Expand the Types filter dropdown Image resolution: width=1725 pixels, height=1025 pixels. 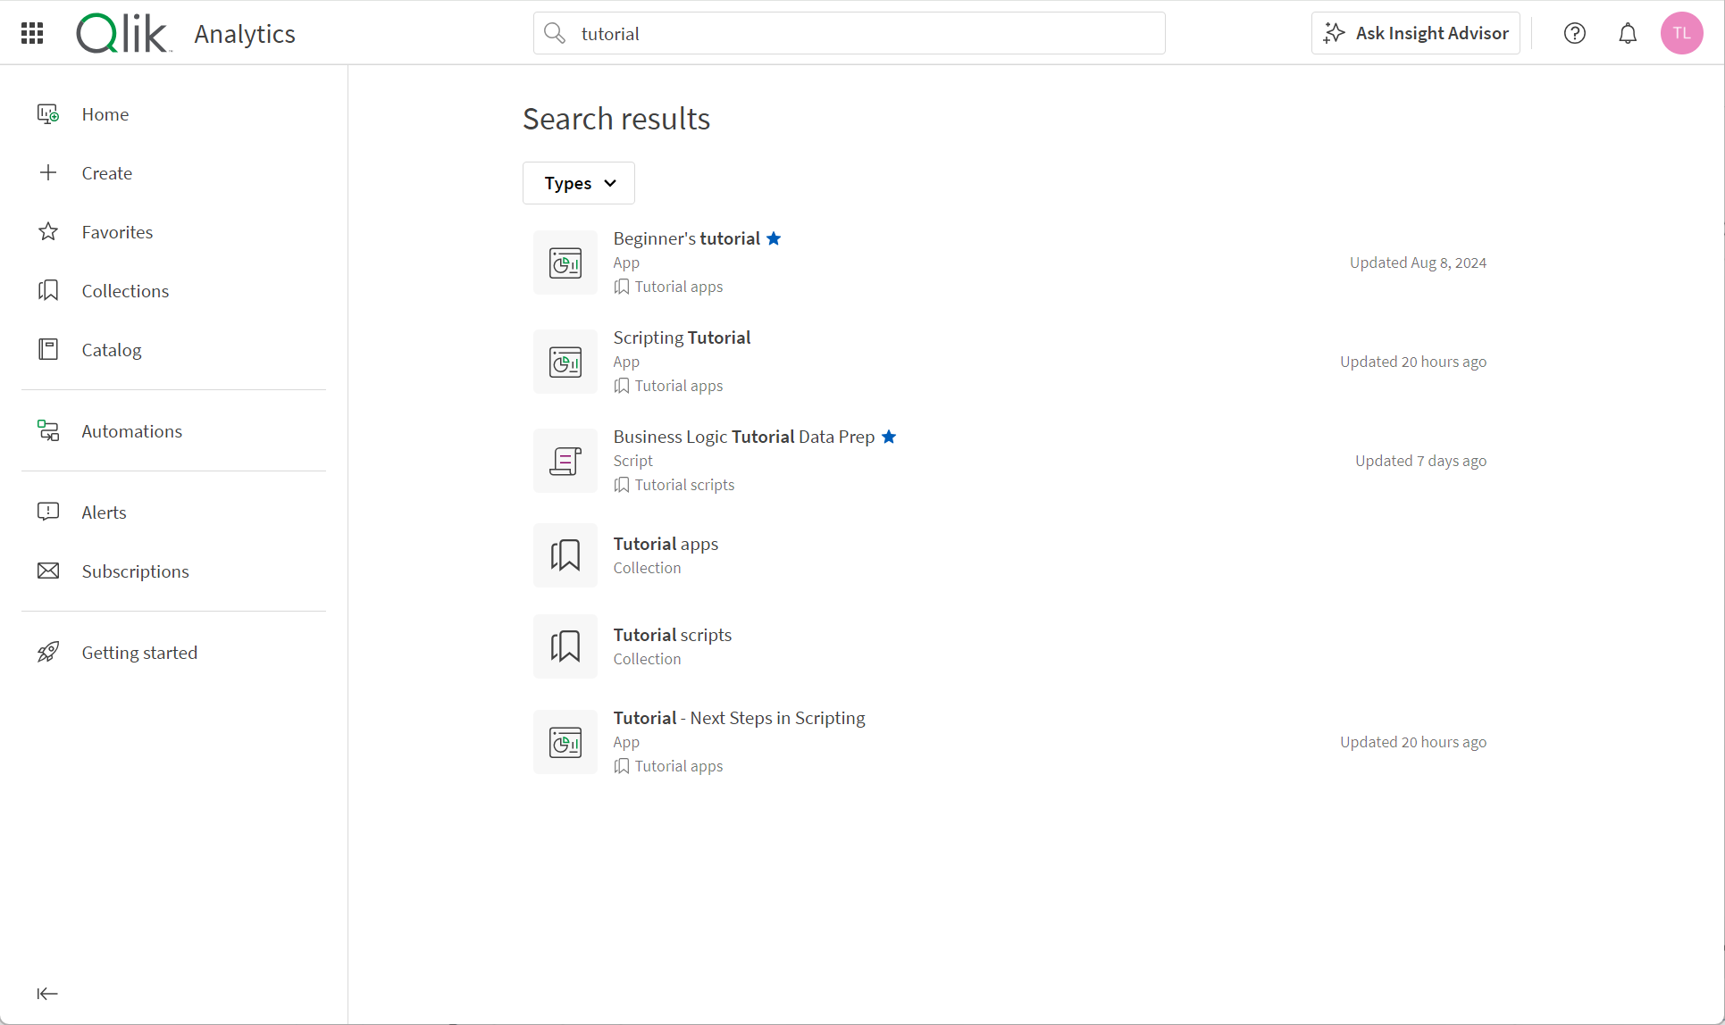[x=577, y=183]
